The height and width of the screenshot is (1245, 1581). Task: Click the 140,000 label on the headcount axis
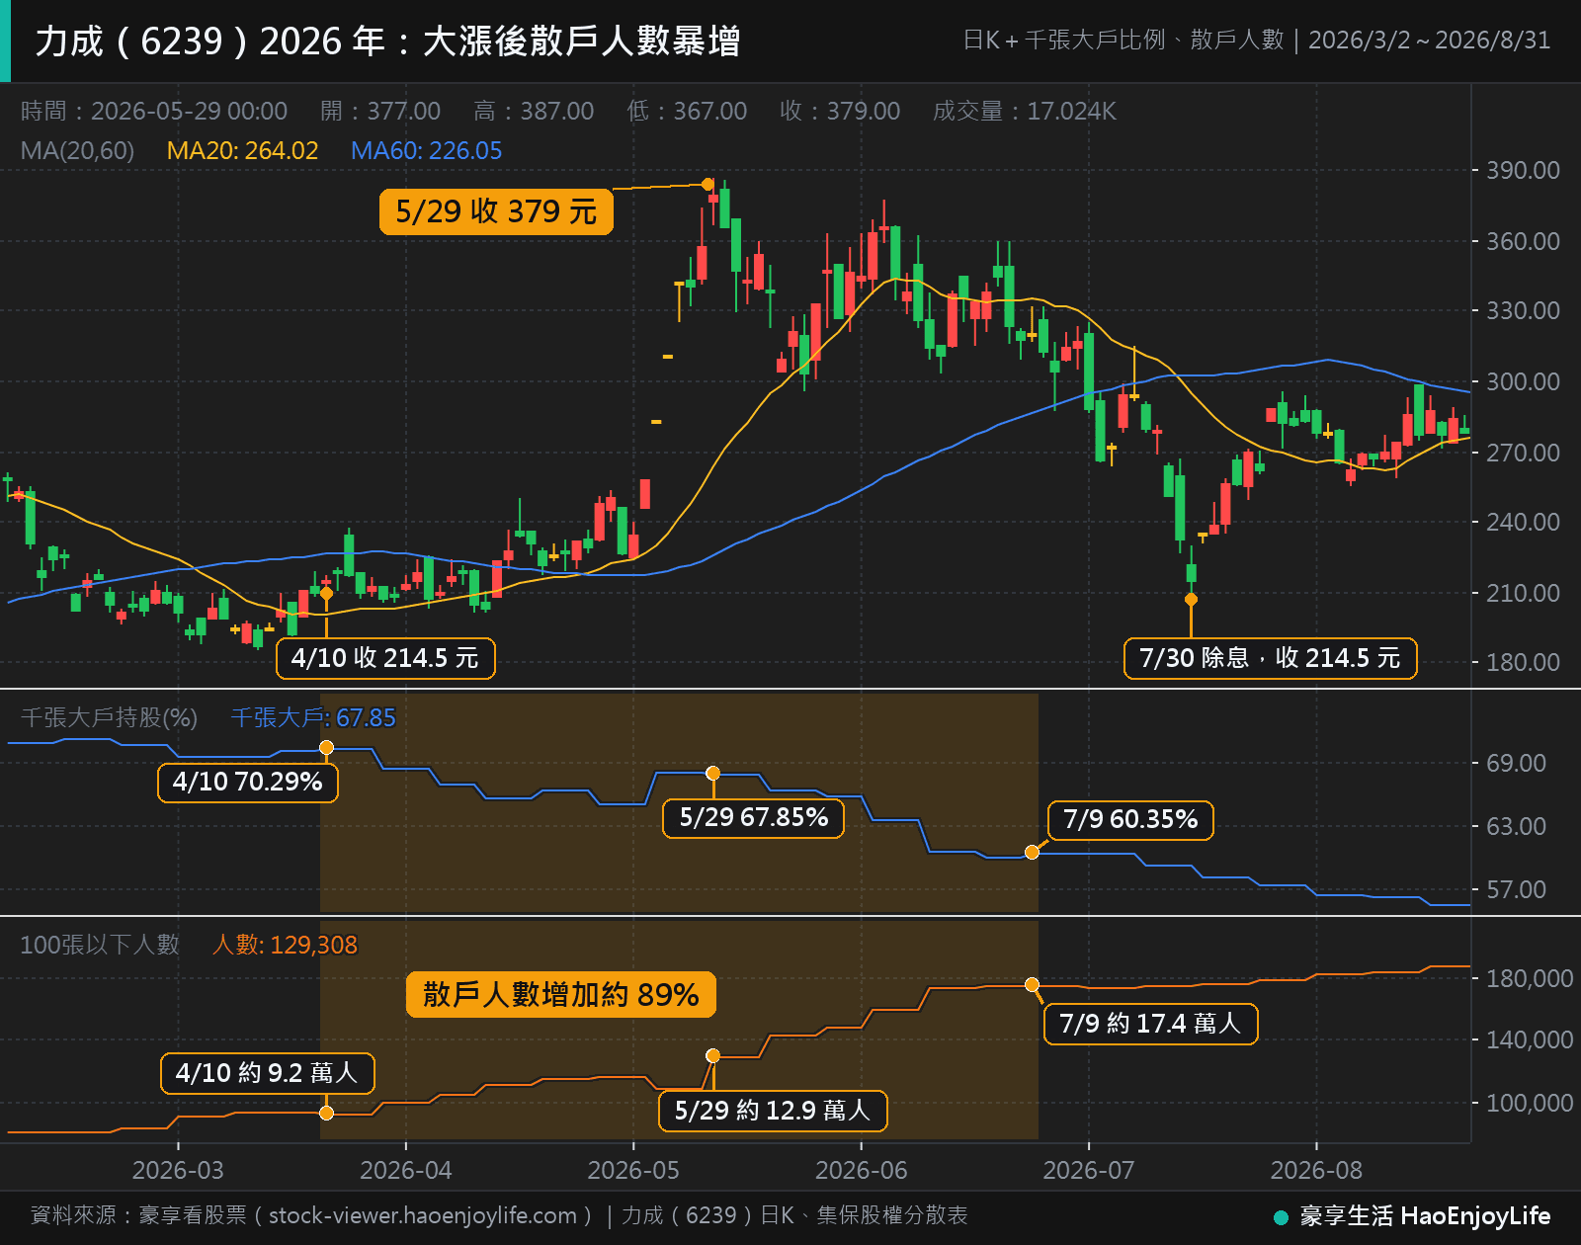pyautogui.click(x=1530, y=1039)
